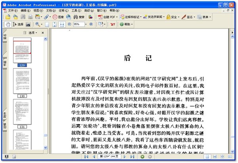Open the 帮助 toolbar dropdown

coord(126,24)
